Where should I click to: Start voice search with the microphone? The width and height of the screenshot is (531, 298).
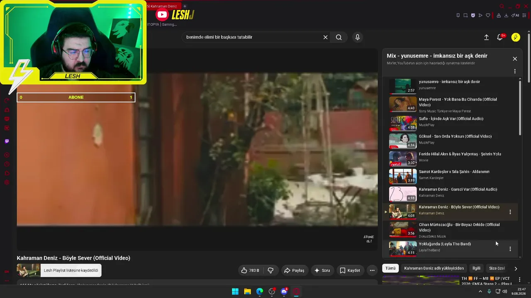point(358,37)
